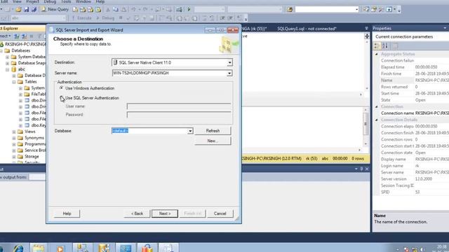
Task: Click the New Query toolbar button
Action: (55, 9)
